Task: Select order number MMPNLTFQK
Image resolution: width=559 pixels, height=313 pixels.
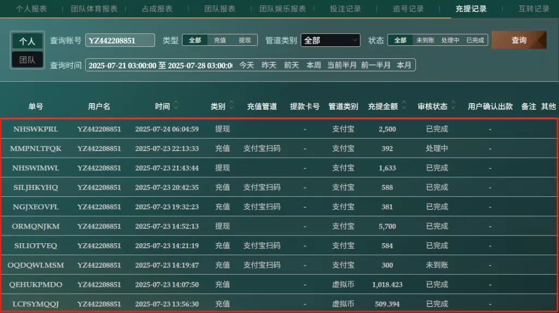Action: click(x=35, y=148)
